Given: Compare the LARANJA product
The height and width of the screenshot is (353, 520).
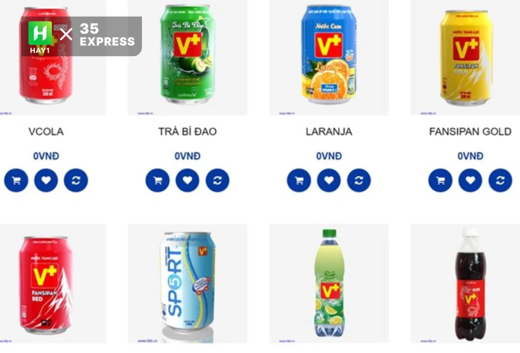Looking at the screenshot, I should point(359,180).
